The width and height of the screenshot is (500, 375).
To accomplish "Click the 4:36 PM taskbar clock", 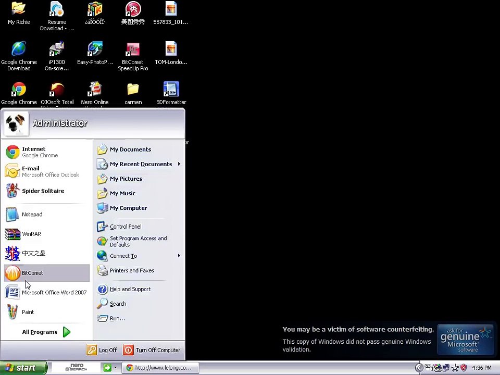I will (482, 368).
